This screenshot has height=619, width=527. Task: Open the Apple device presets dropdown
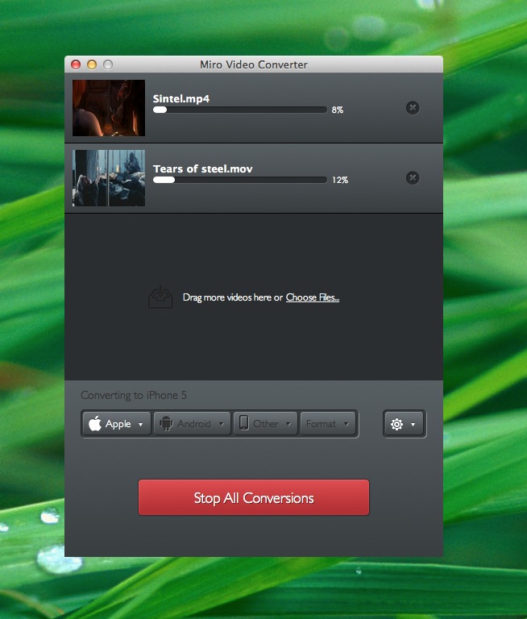point(117,424)
